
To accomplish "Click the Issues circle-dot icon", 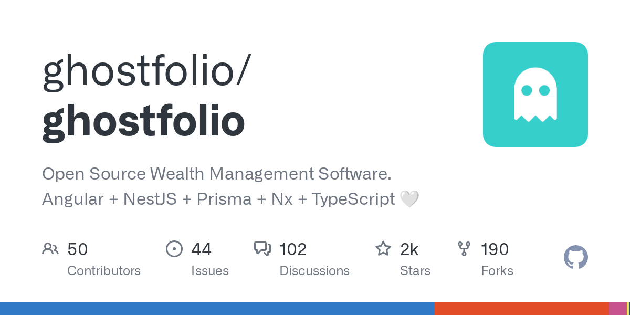I will coord(174,249).
